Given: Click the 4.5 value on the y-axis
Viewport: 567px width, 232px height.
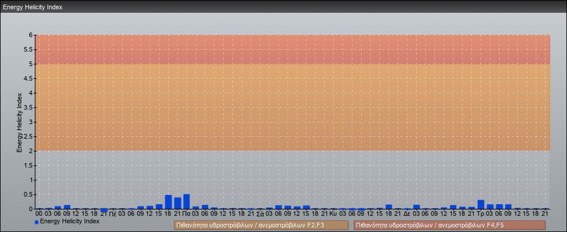Looking at the screenshot, I should pos(28,78).
